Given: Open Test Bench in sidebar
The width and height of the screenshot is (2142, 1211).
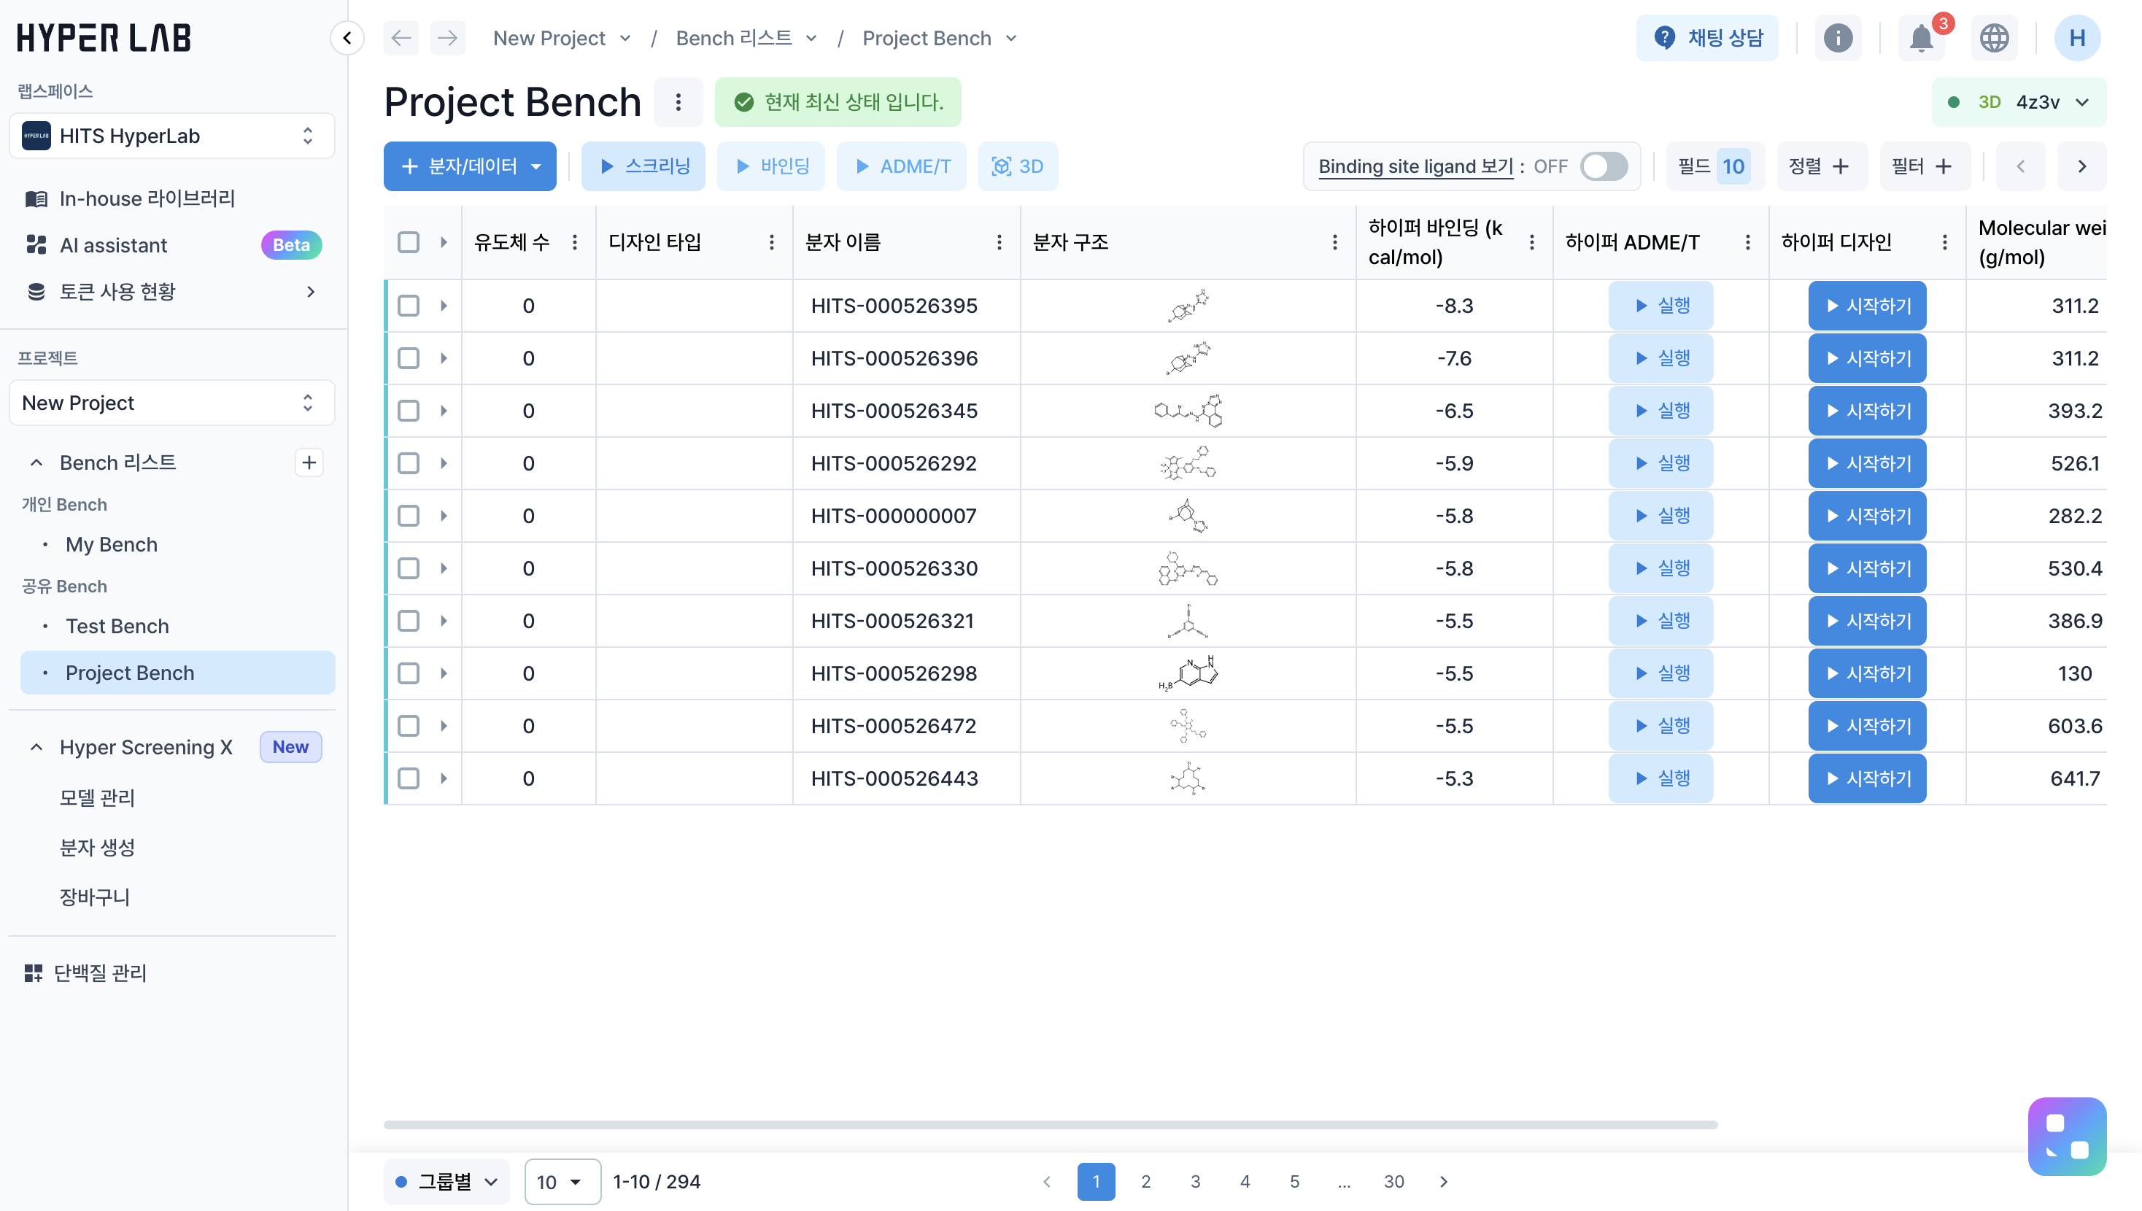Looking at the screenshot, I should [x=117, y=627].
